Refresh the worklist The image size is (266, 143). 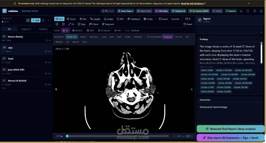coord(43,20)
